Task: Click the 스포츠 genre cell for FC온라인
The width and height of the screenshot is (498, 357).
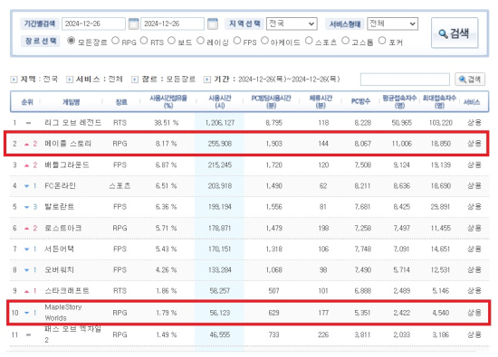Action: tap(120, 186)
